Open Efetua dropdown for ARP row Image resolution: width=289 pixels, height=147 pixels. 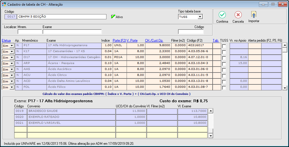click(x=12, y=63)
